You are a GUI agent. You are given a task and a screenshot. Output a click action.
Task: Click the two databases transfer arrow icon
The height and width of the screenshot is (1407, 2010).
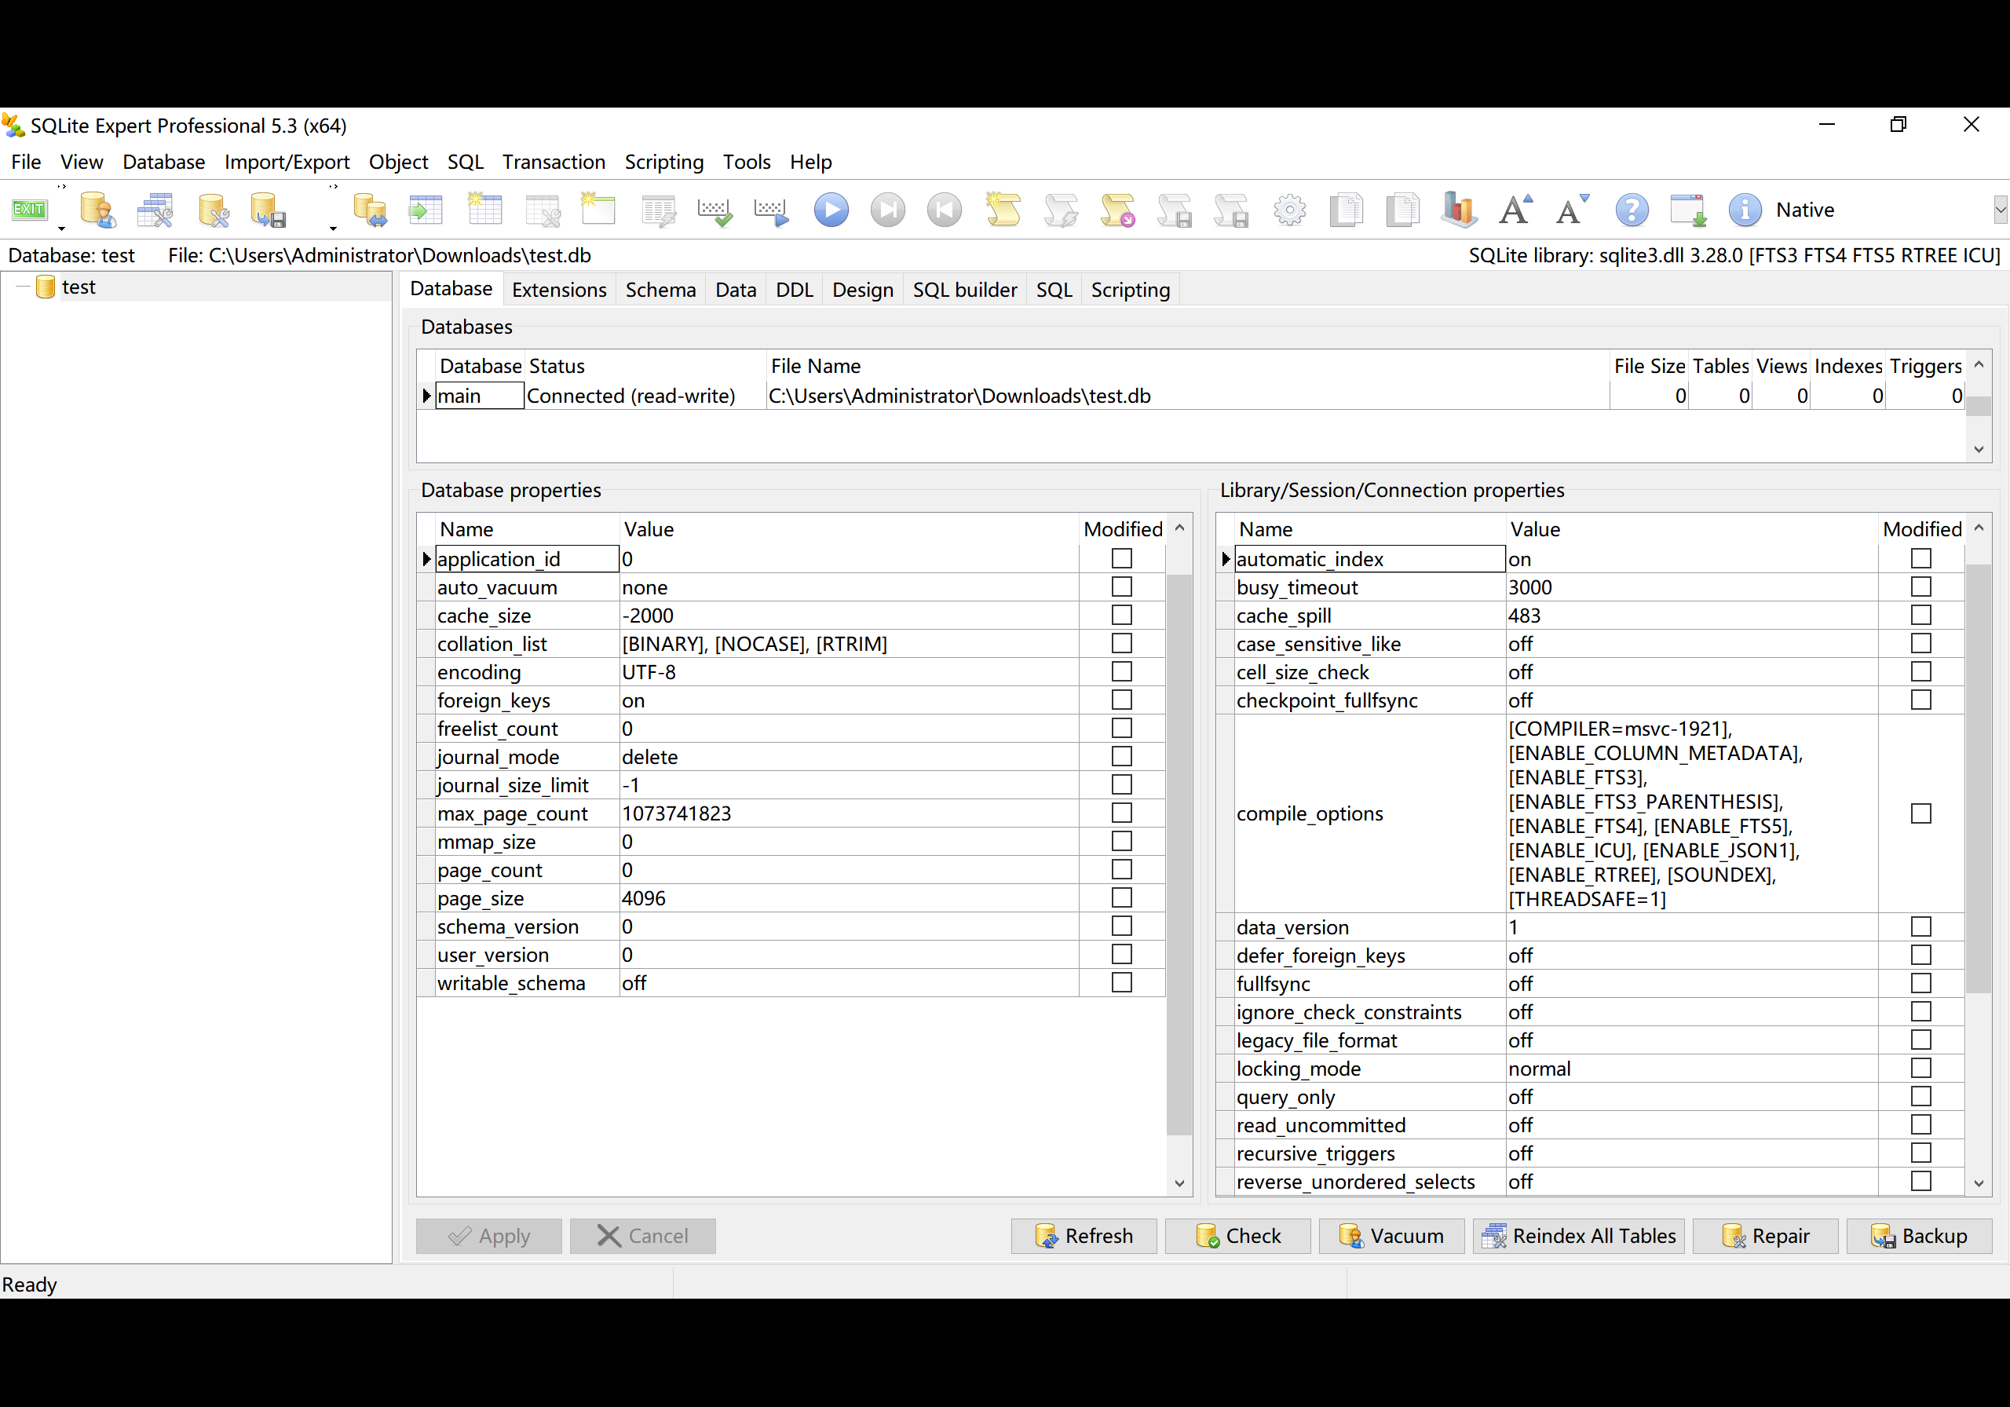[x=370, y=210]
